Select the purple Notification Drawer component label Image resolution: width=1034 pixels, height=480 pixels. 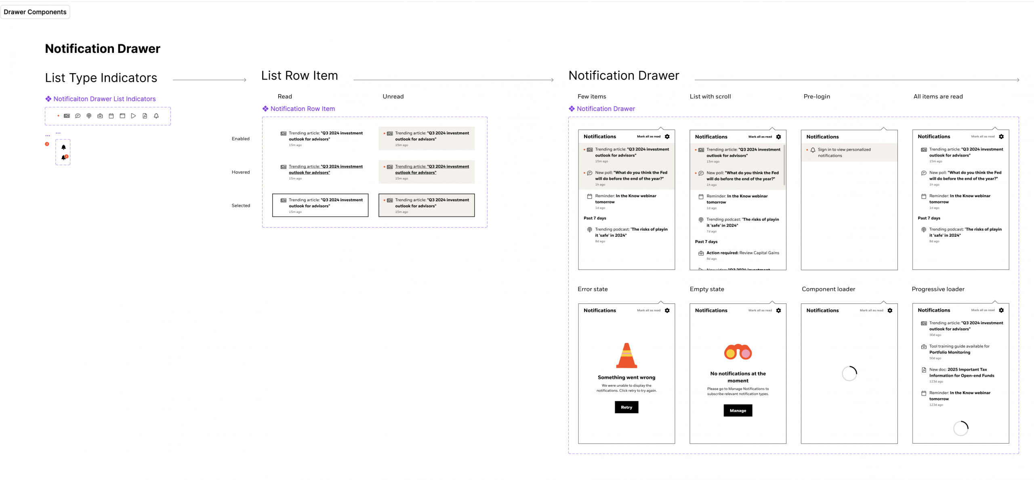(602, 109)
